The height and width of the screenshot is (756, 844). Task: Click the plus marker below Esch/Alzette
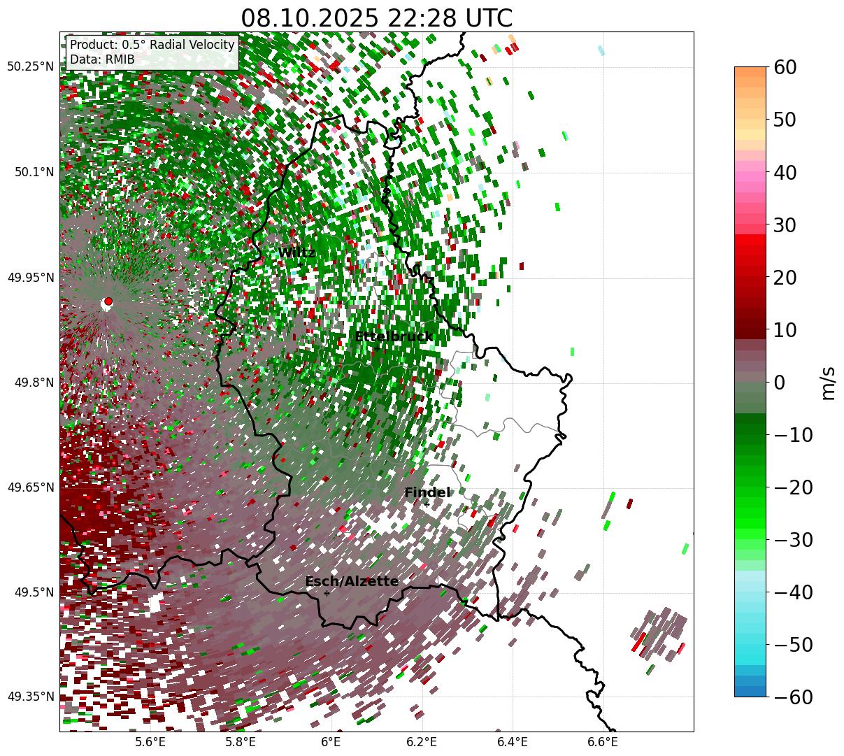point(327,593)
